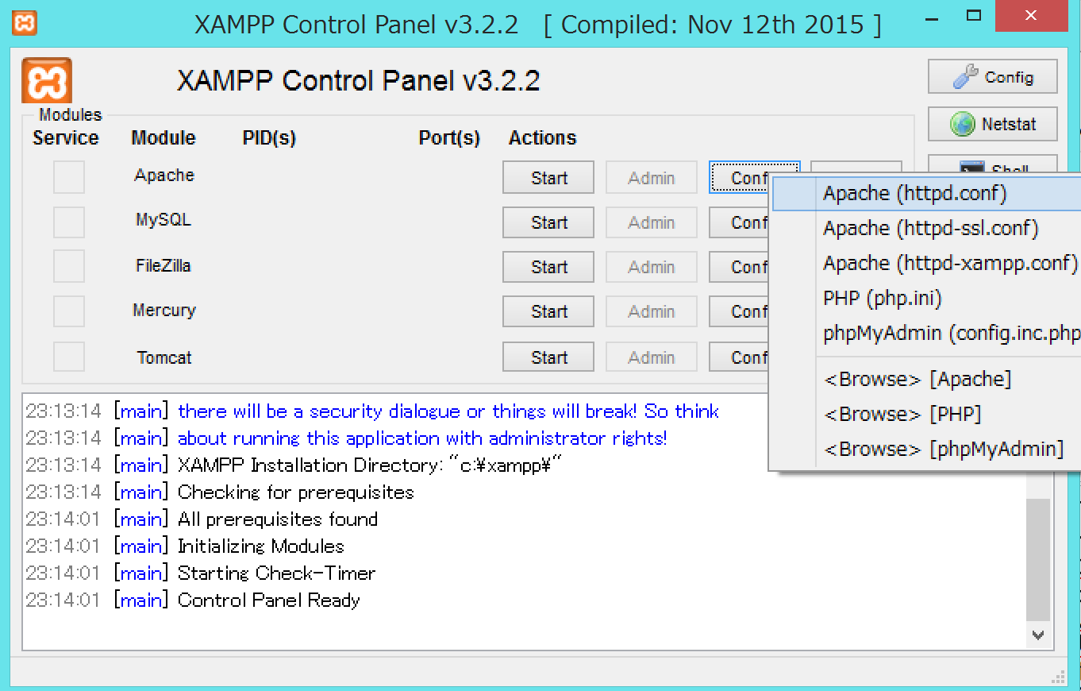Viewport: 1081px width, 691px height.
Task: Click the globe icon on the Netstat button
Action: pyautogui.click(x=964, y=124)
